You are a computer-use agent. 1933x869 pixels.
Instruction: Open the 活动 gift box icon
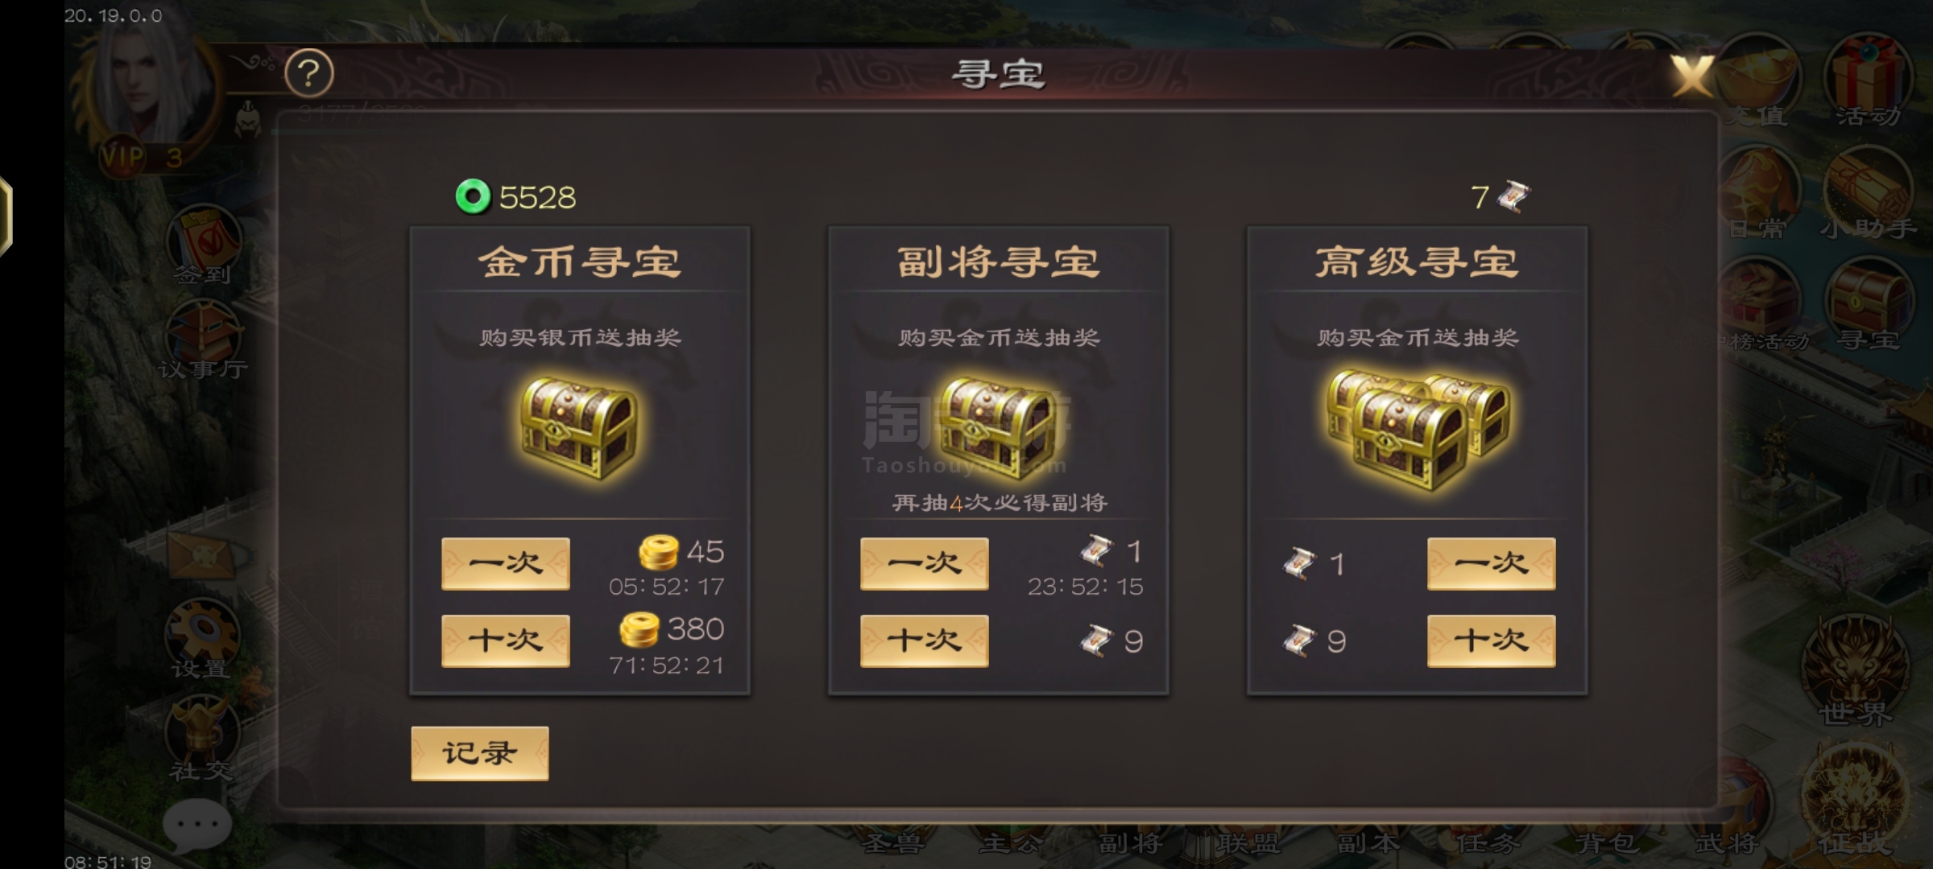1869,82
